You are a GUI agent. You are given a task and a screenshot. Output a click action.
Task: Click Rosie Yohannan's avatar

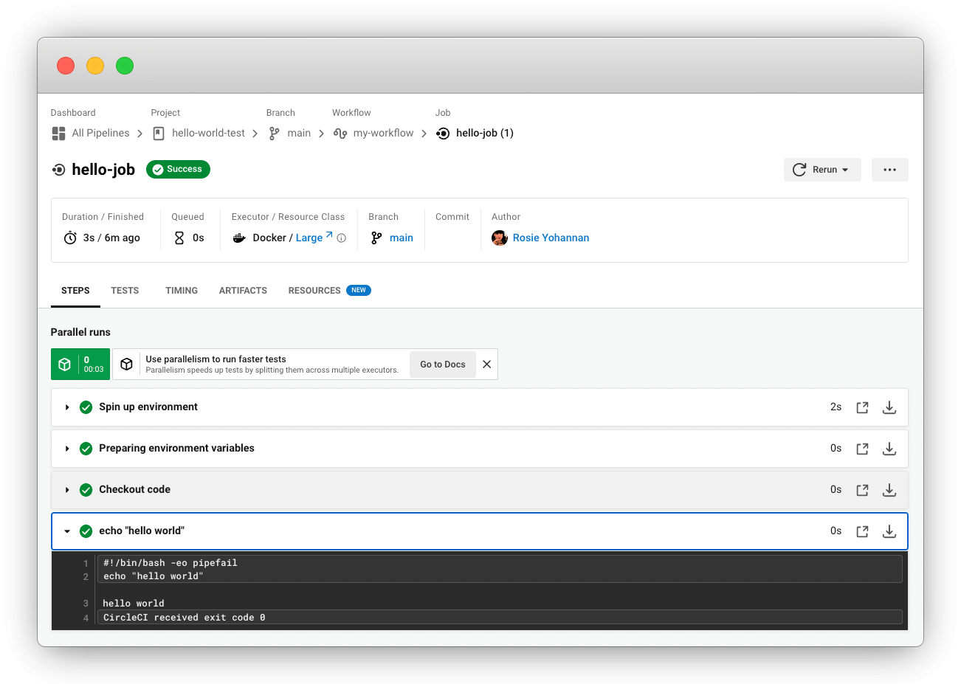500,238
